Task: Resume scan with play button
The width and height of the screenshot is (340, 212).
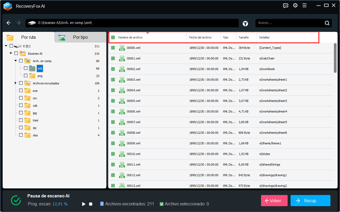Action: point(84,204)
